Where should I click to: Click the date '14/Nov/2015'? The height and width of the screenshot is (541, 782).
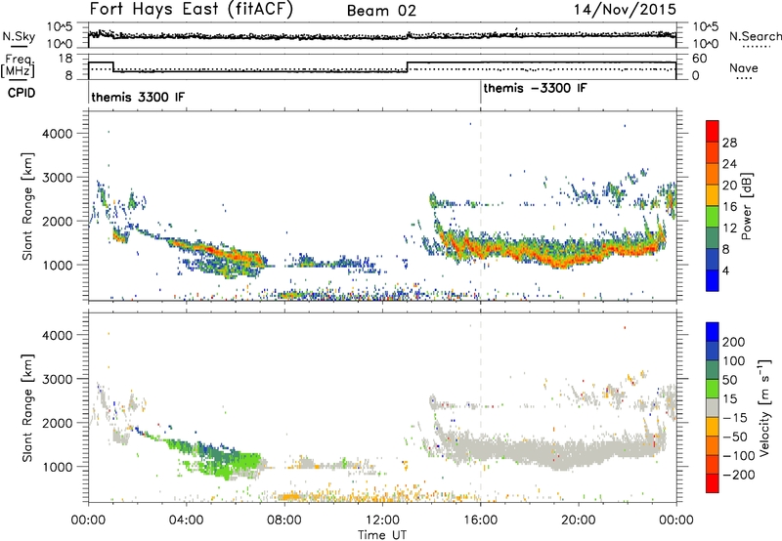(x=625, y=10)
